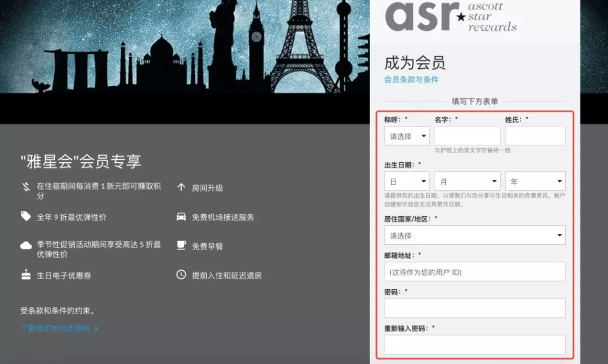Expand the birth month 月 dropdown
Viewport: 608px width, 364px height.
pos(467,181)
